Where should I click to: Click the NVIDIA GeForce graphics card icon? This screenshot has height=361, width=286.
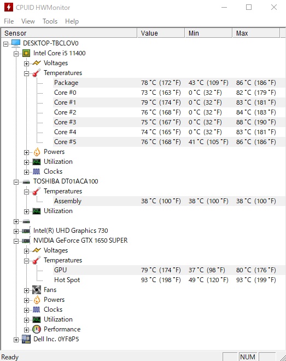click(26, 241)
